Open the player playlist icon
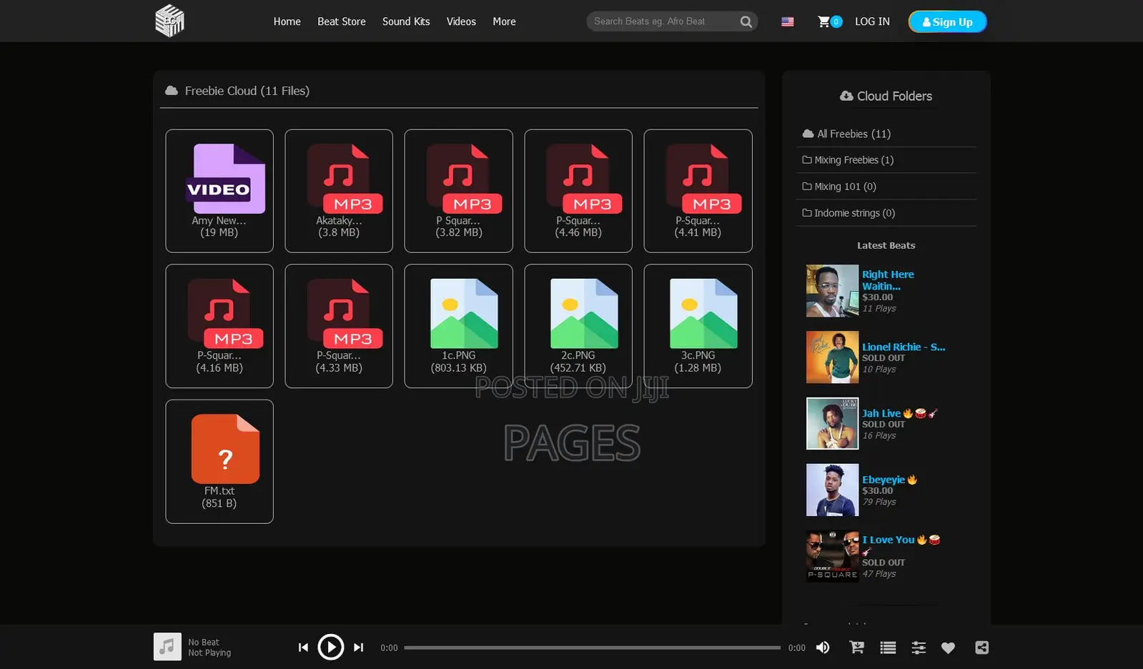The width and height of the screenshot is (1143, 669). [888, 648]
